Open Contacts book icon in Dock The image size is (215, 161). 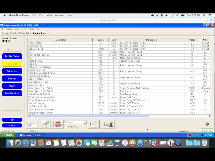pyautogui.click(x=41, y=143)
